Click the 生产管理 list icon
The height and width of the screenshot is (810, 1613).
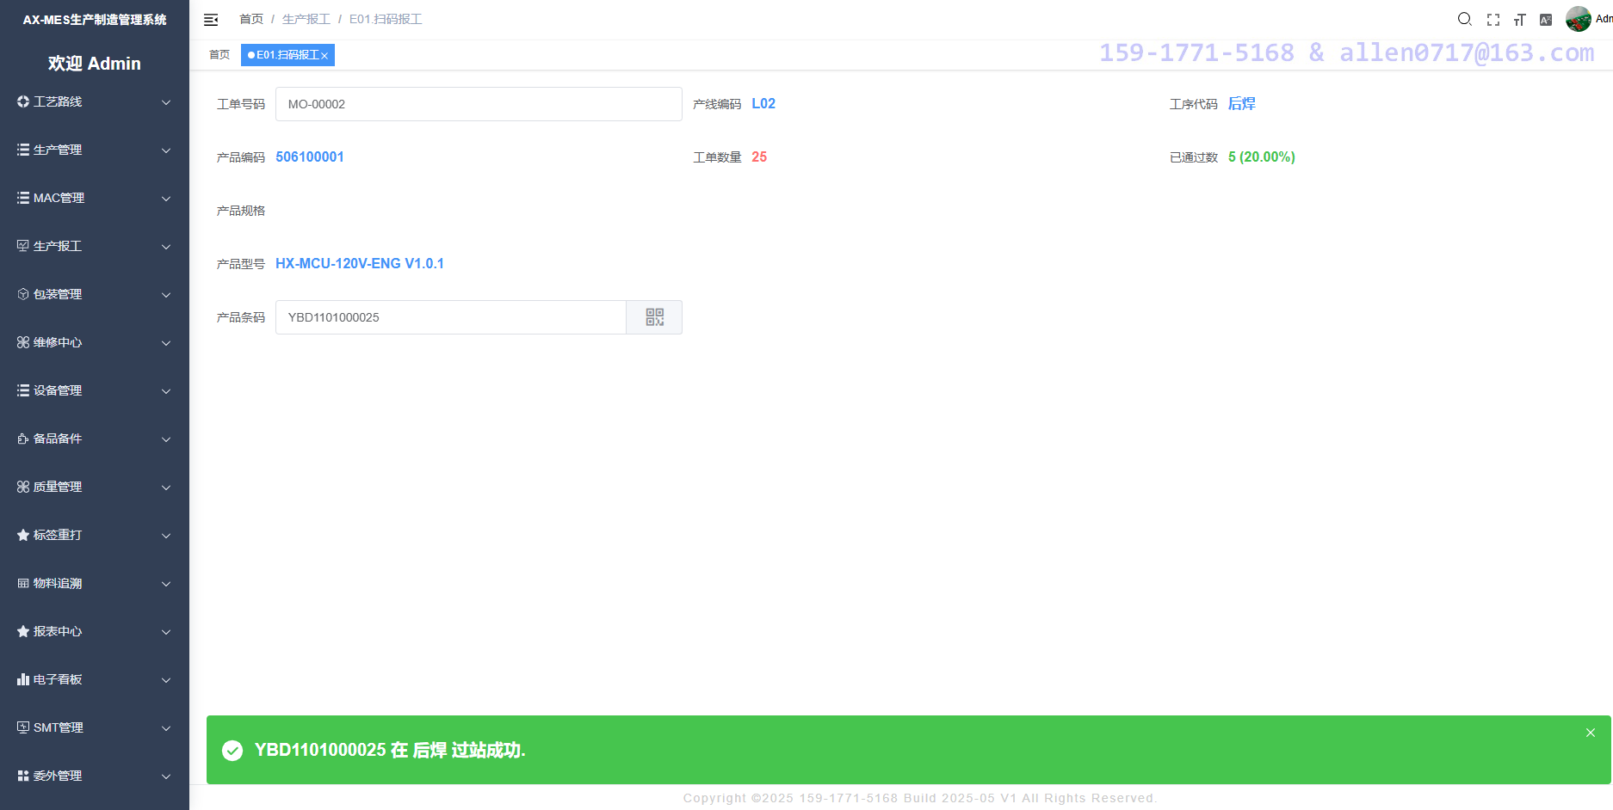(23, 150)
